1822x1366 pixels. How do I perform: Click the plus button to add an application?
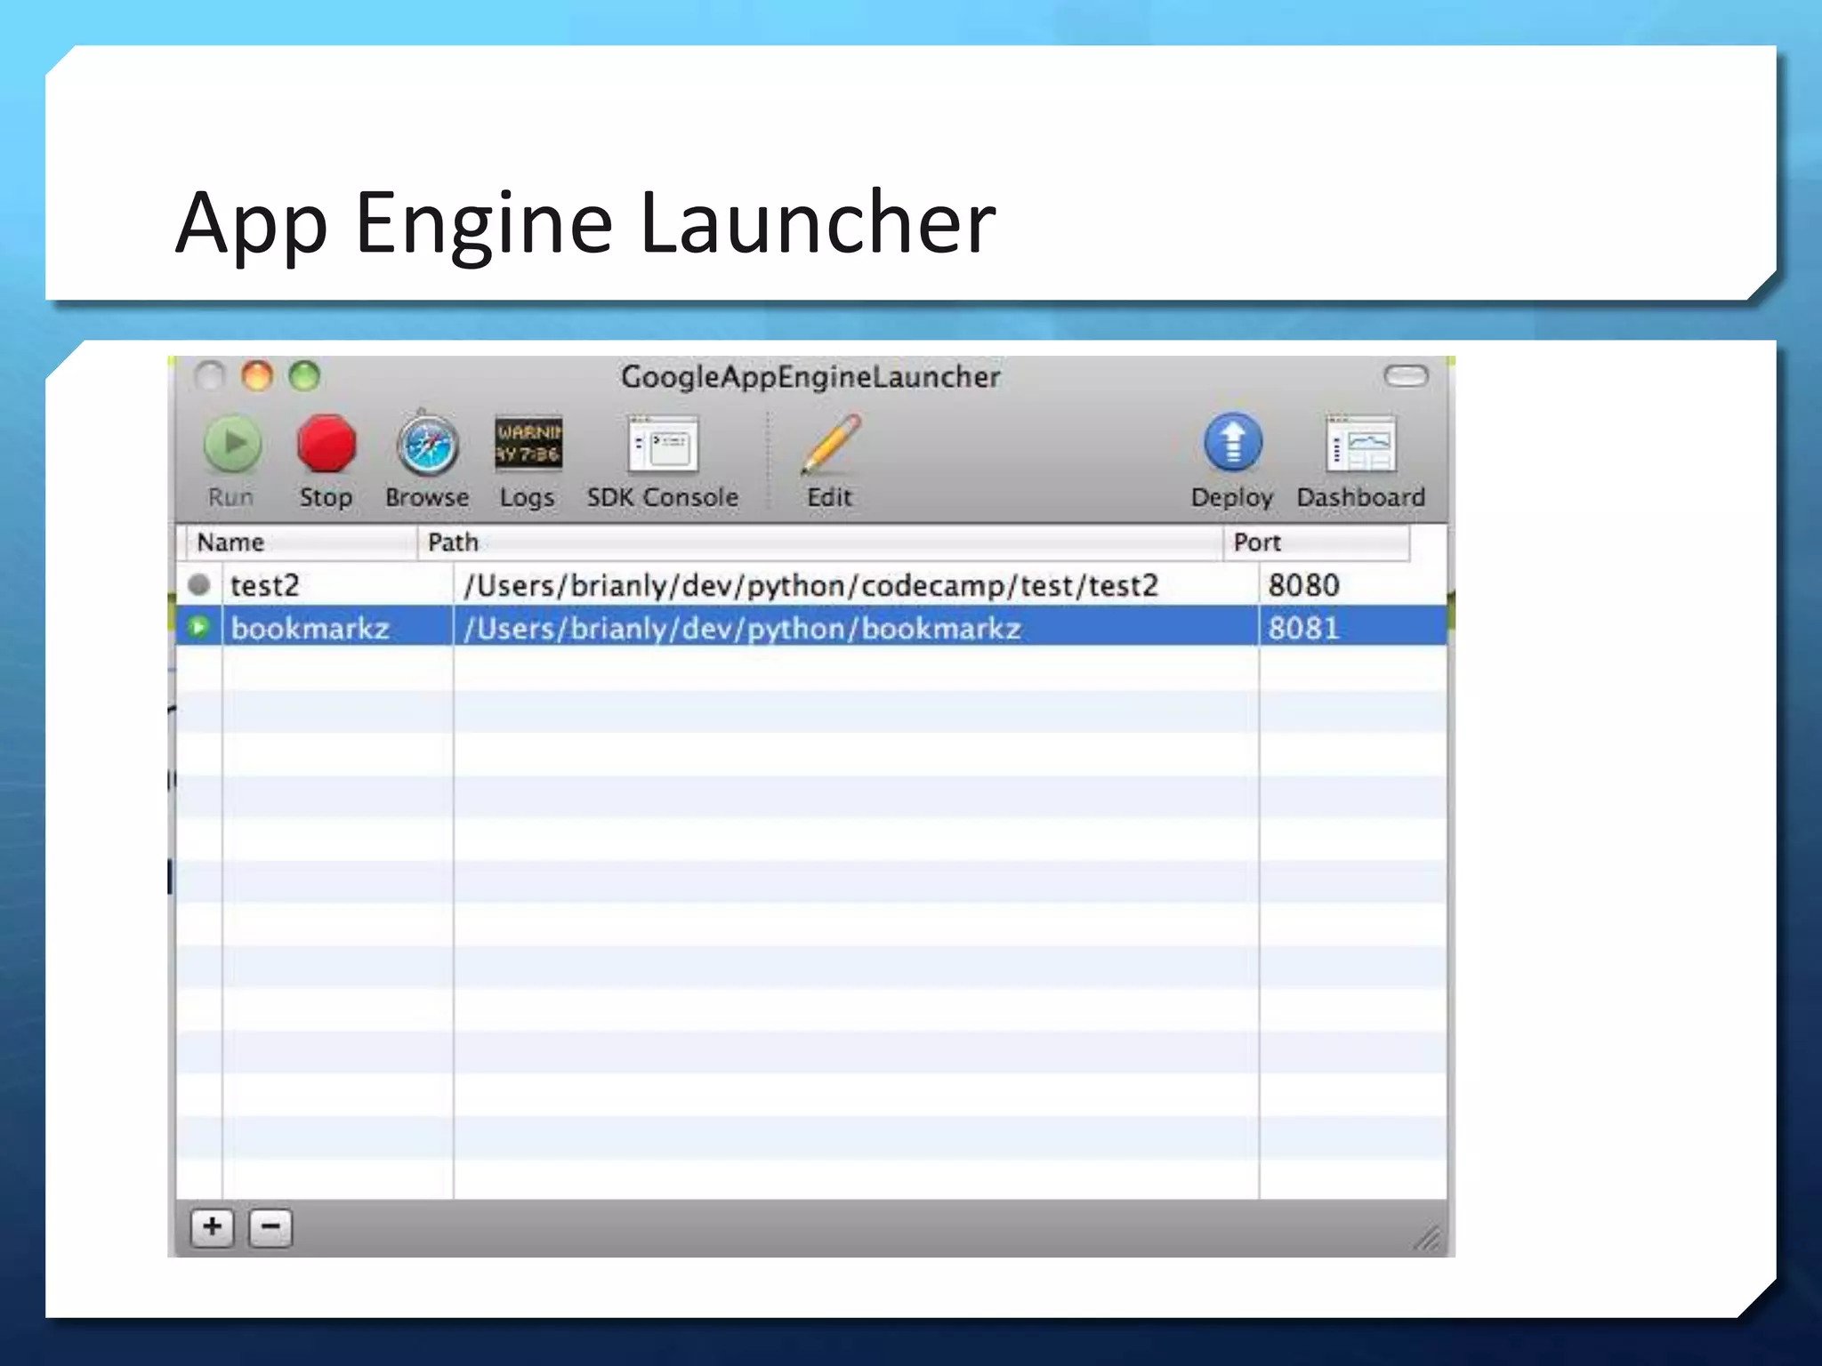(213, 1228)
